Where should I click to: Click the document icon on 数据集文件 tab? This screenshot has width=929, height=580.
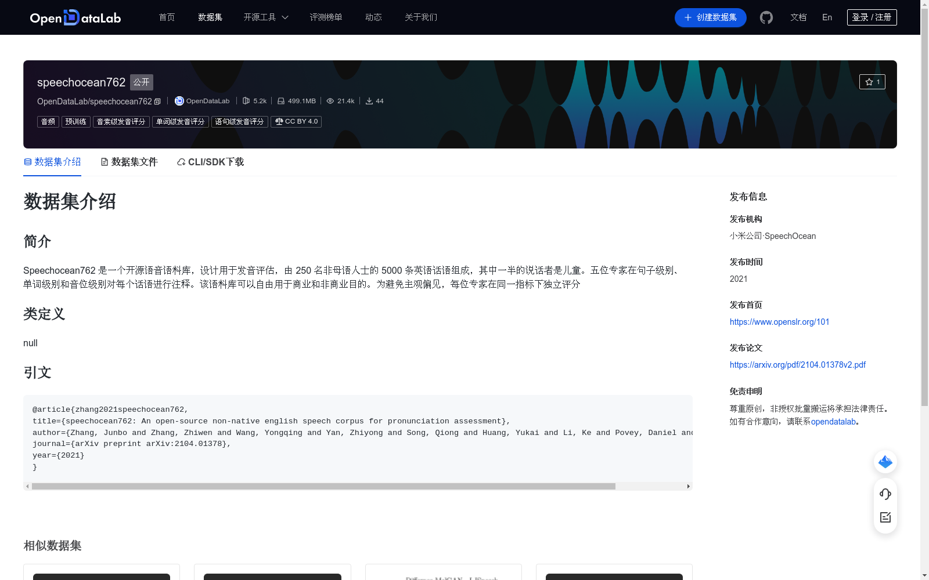[x=105, y=162]
